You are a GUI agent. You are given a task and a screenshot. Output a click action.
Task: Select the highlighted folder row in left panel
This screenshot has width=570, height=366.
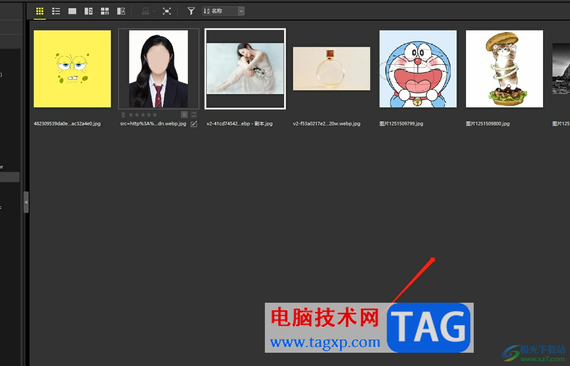click(10, 177)
